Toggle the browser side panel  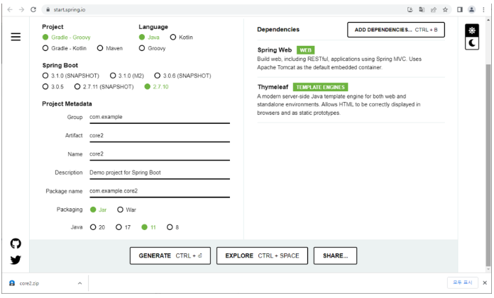(x=460, y=10)
